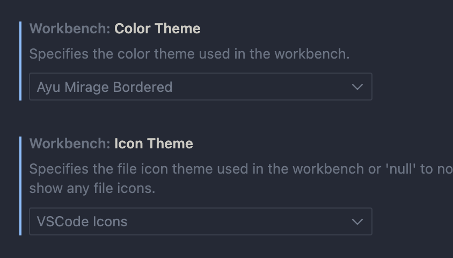
Task: Click the bold 'Color Theme' setting title
Action: pyautogui.click(x=157, y=28)
